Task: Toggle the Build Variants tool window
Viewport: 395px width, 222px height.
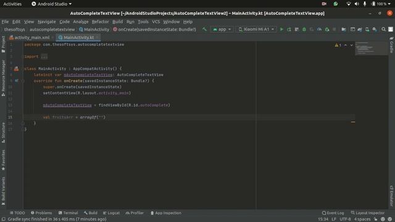Action: (x=3, y=191)
